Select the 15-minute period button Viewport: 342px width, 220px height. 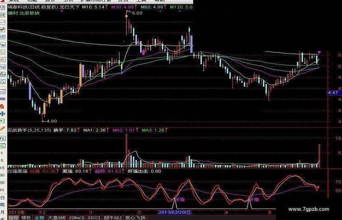click(2, 168)
